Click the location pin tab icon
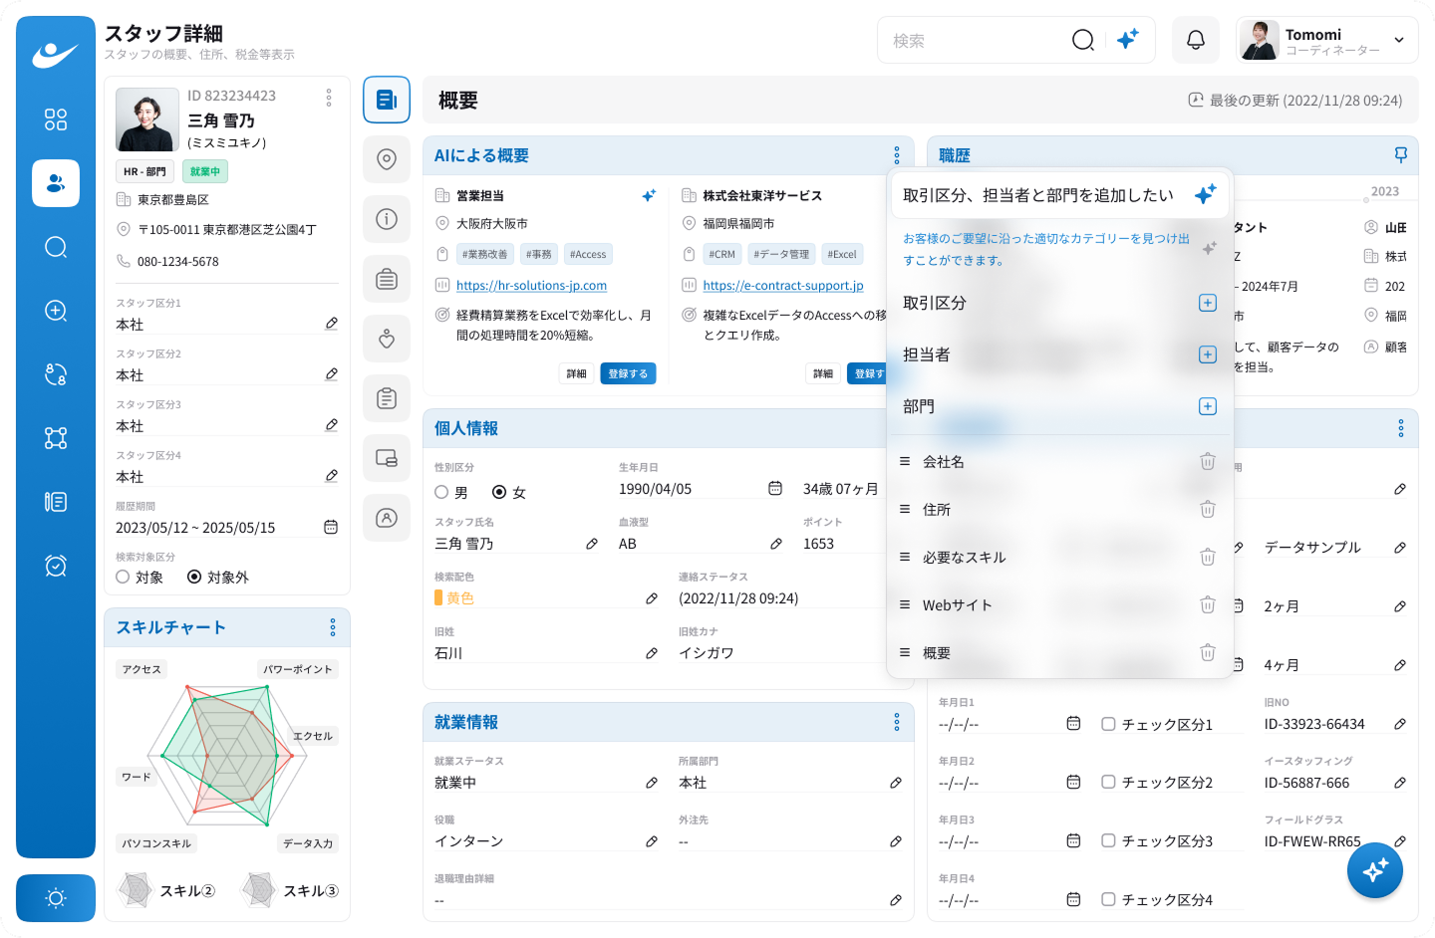The width and height of the screenshot is (1435, 938). pyautogui.click(x=387, y=159)
